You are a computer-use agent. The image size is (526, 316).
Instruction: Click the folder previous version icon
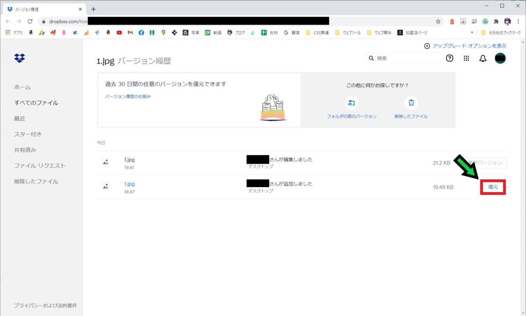click(351, 103)
